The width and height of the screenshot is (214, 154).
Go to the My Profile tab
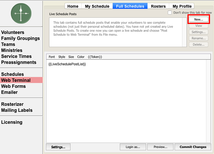coord(182,6)
